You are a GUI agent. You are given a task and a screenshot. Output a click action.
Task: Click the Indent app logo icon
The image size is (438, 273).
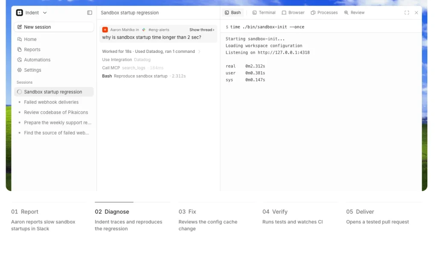[x=19, y=12]
